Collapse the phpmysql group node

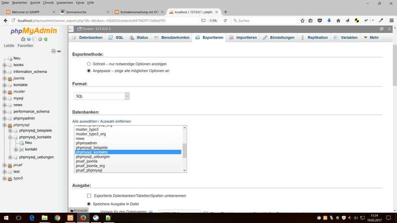click(x=4, y=125)
